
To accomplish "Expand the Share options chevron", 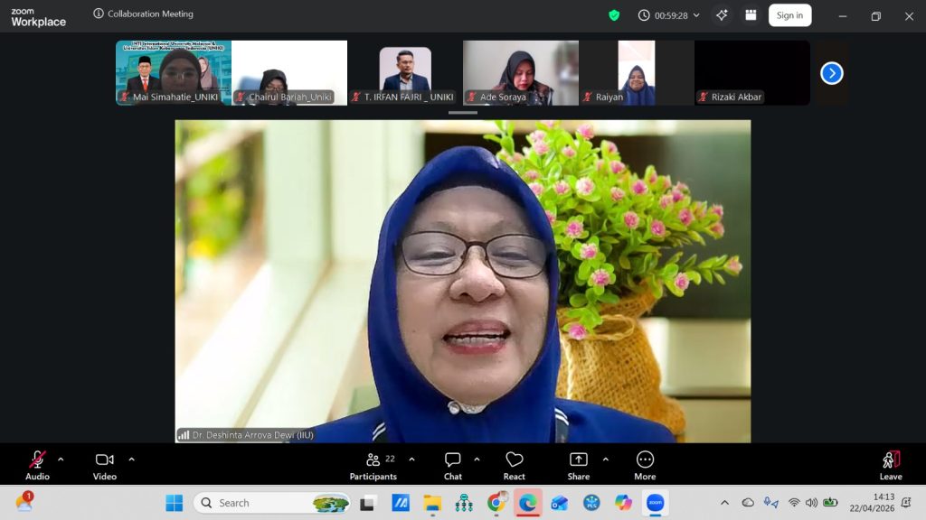I will [x=605, y=459].
